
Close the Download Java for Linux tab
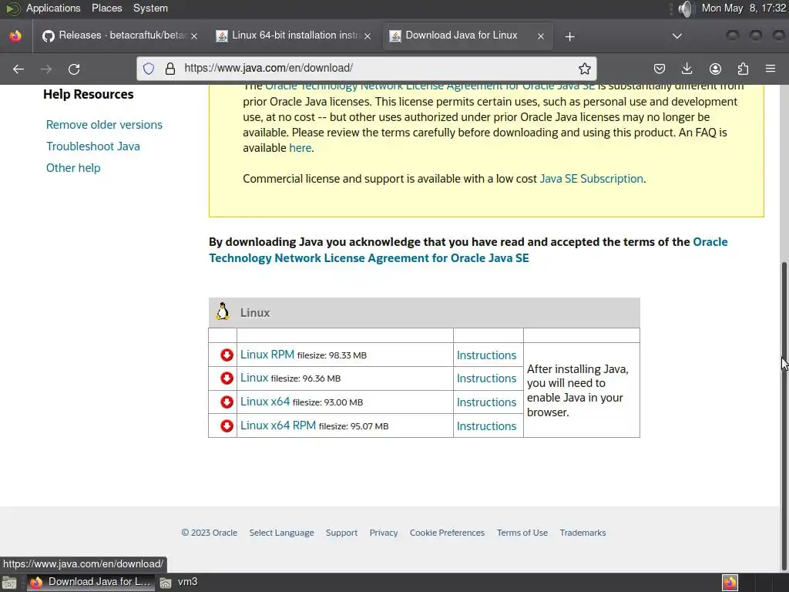coord(540,36)
